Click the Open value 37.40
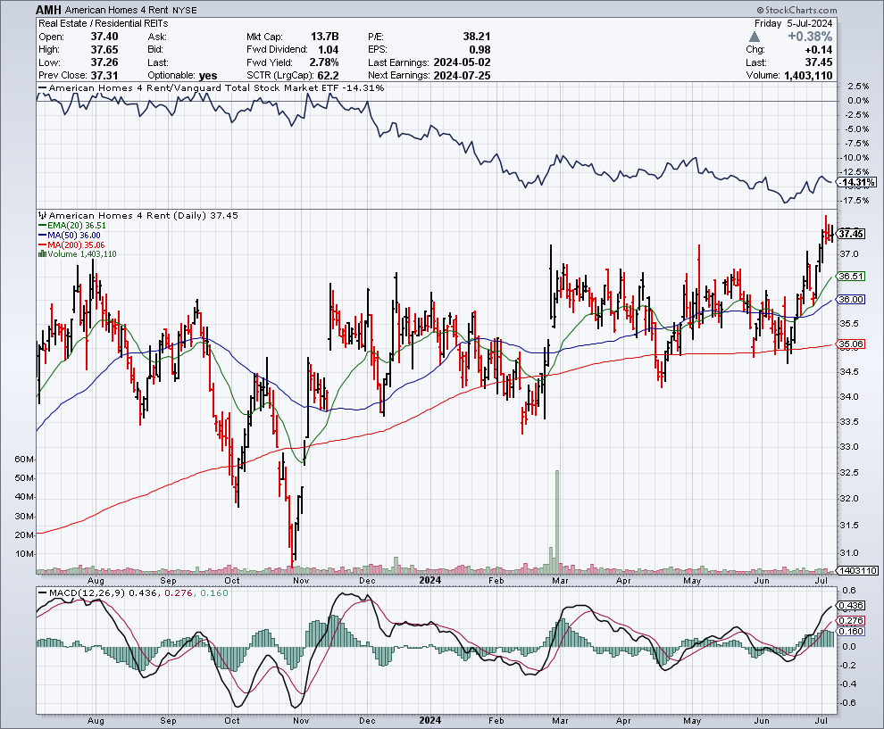This screenshot has width=884, height=729. point(104,37)
